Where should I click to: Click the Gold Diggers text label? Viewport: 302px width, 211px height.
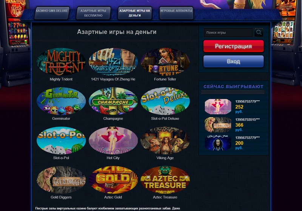point(61,197)
